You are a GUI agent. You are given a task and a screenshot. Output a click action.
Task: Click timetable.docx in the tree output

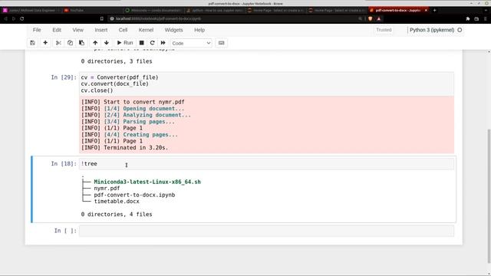[117, 202]
